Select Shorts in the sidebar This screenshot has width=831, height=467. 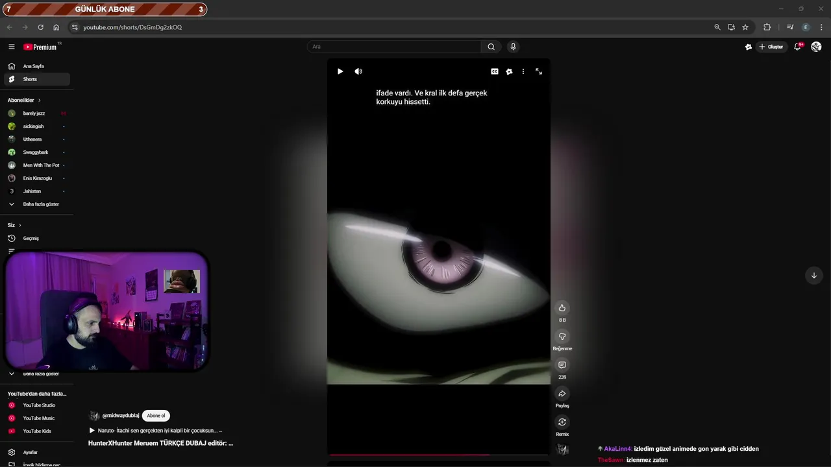[x=37, y=79]
